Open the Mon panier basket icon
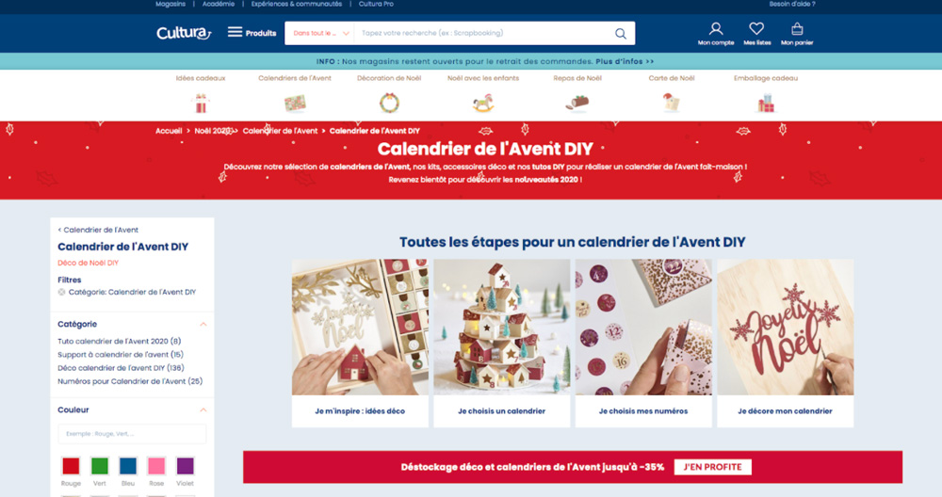942x497 pixels. [x=797, y=29]
